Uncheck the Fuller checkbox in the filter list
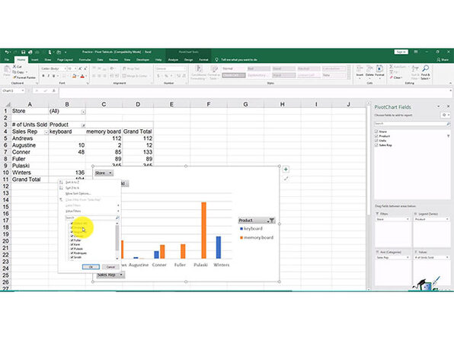Viewport: 454px width, 340px height. coord(72,240)
